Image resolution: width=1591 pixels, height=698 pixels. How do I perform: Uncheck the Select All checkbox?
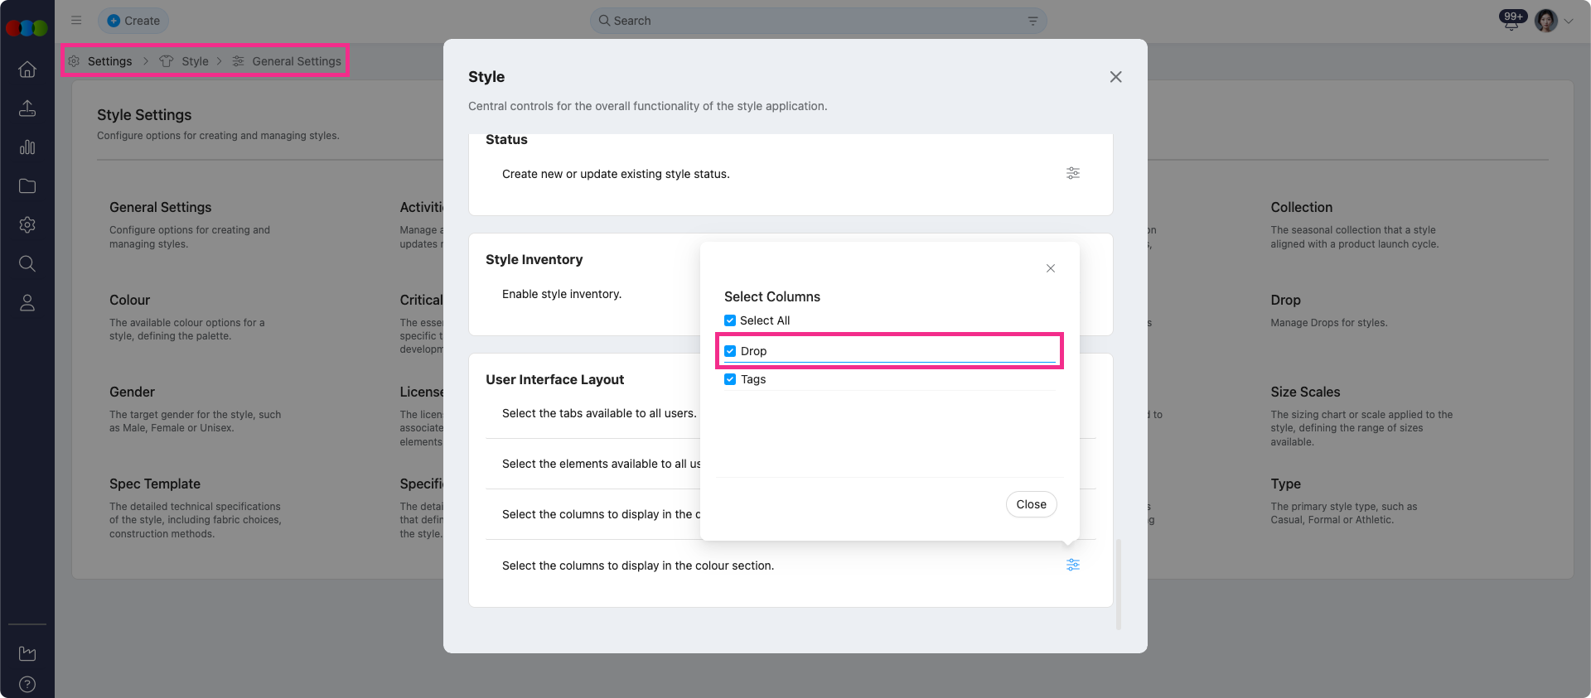730,320
